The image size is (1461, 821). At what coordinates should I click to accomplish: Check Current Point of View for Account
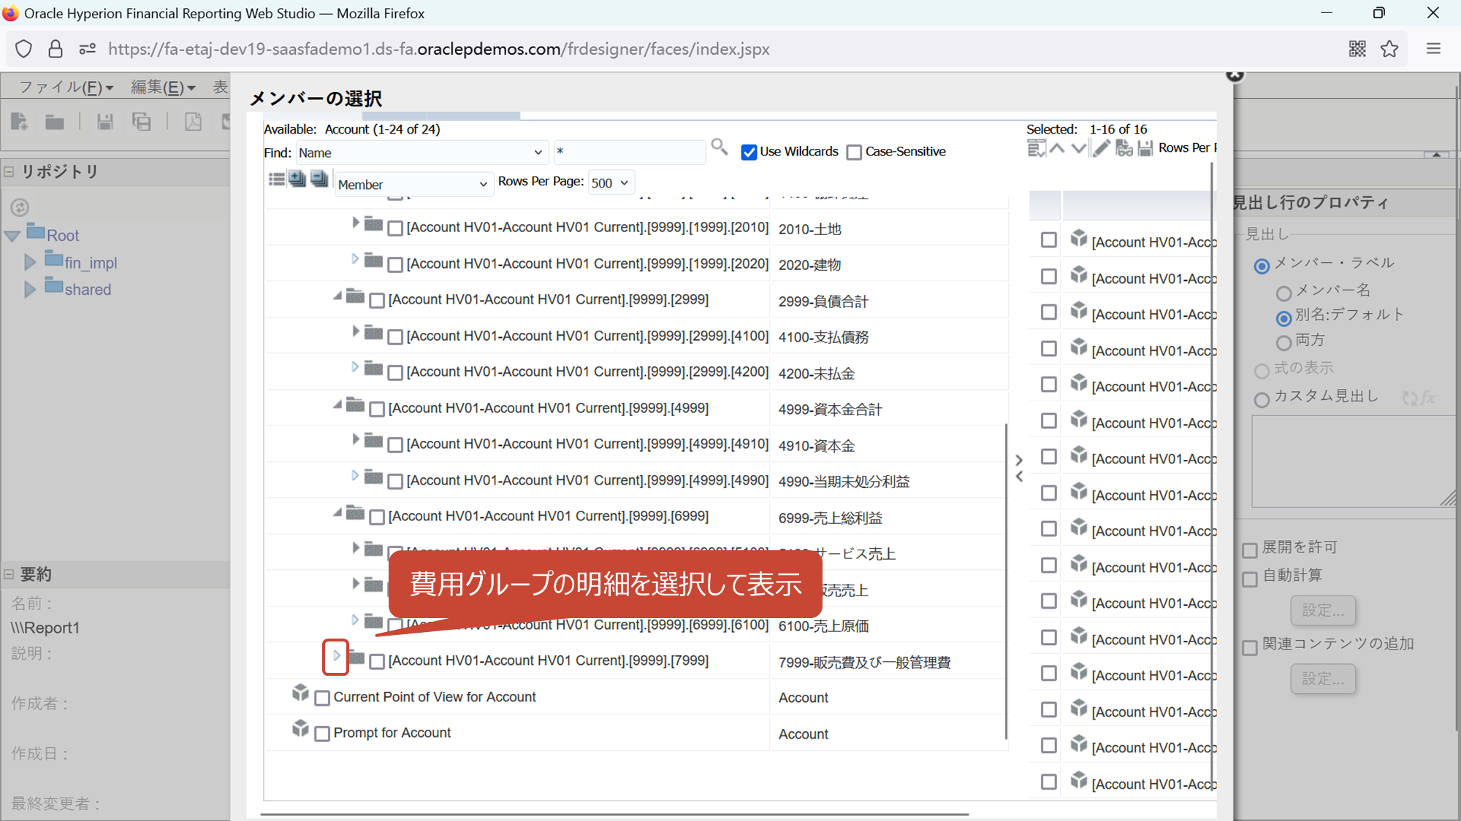[322, 698]
